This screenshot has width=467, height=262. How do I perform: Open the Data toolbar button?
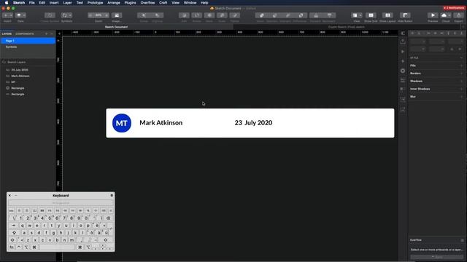click(20, 15)
